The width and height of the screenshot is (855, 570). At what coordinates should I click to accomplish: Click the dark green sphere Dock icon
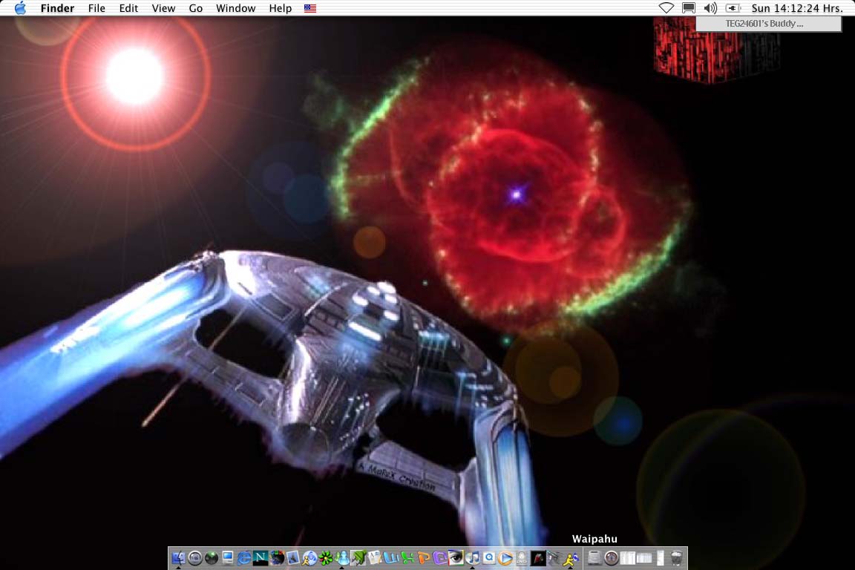click(212, 558)
